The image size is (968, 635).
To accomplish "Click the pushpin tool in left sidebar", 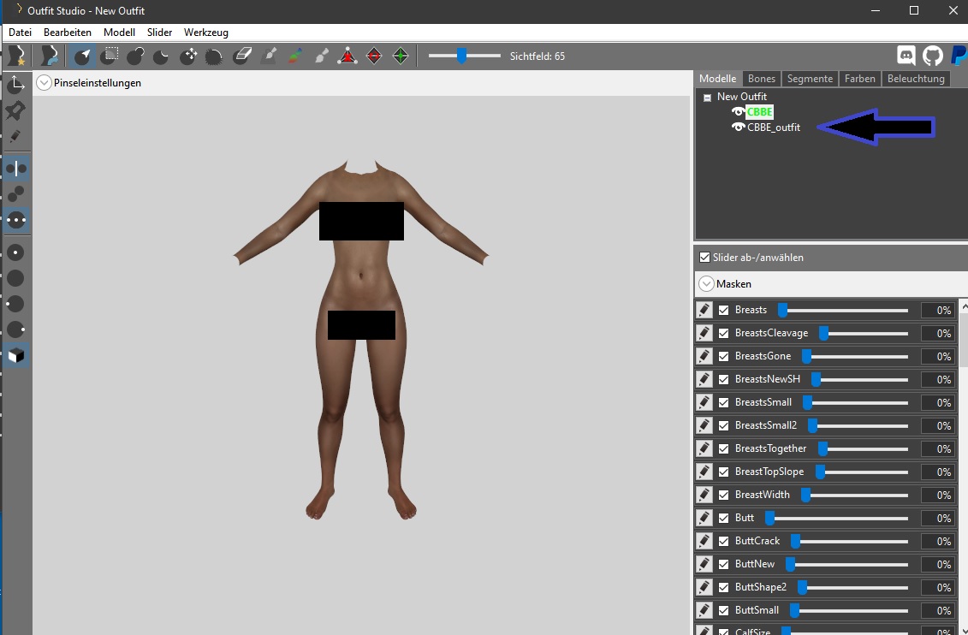I will point(16,110).
